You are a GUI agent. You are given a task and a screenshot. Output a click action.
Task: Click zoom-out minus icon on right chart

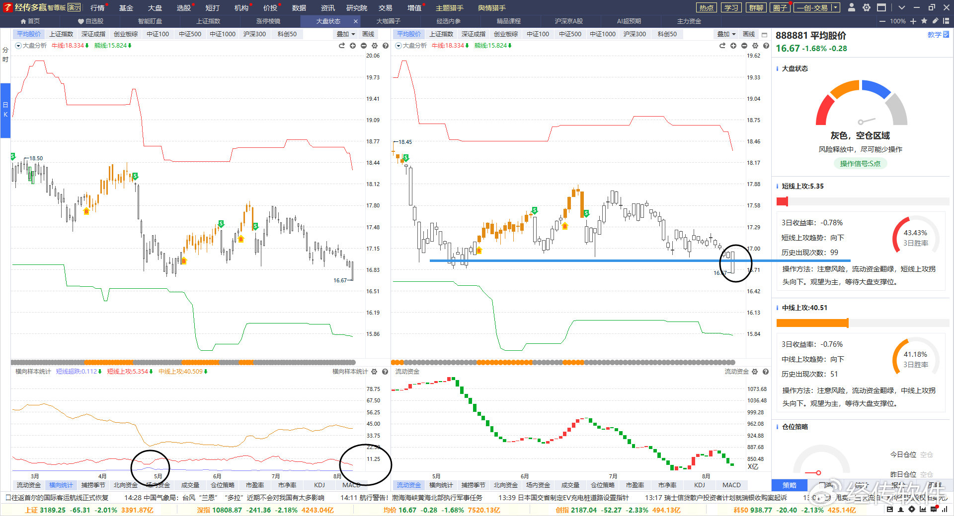[x=744, y=46]
